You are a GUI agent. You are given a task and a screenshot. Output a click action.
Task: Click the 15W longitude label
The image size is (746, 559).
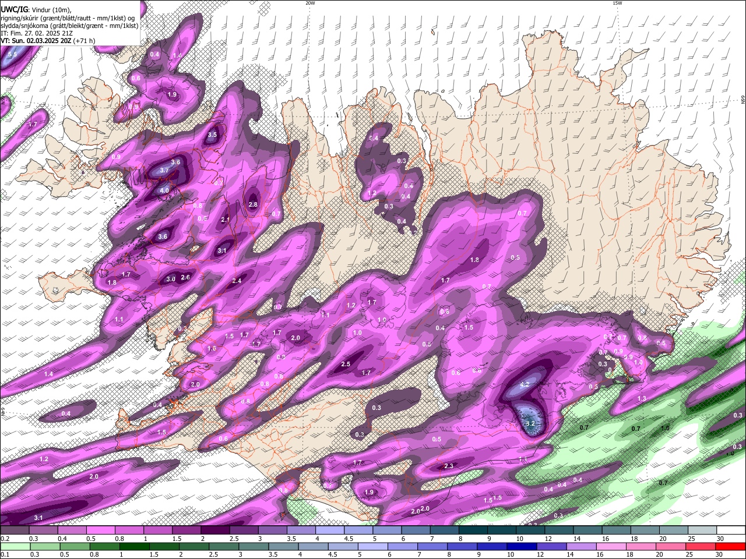click(617, 3)
